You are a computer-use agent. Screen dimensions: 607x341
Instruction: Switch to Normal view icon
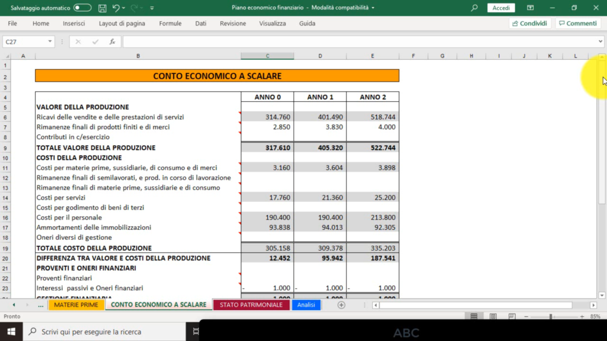(474, 317)
